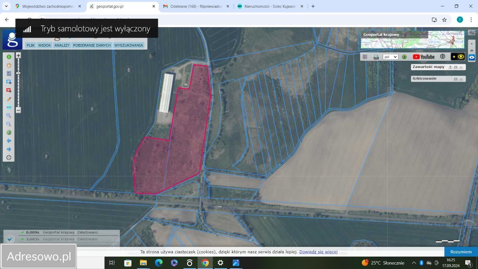This screenshot has width=478, height=269.
Task: Click the zoom slider handle
Action: pyautogui.click(x=18, y=73)
